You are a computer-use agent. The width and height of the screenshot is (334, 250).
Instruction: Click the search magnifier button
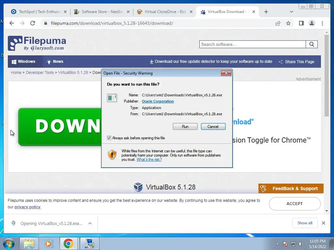click(311, 44)
